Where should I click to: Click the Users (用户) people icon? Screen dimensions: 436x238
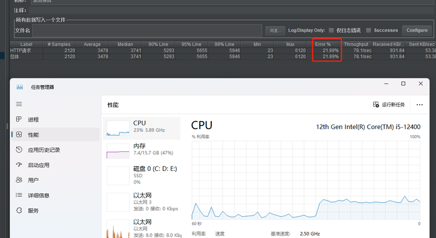pyautogui.click(x=19, y=180)
